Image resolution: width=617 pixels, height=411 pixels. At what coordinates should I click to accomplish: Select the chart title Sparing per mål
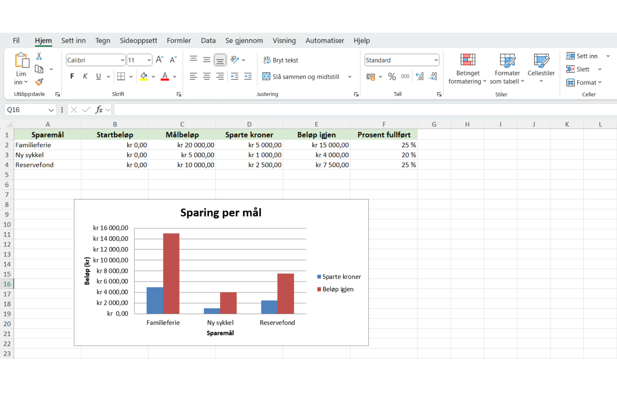221,213
